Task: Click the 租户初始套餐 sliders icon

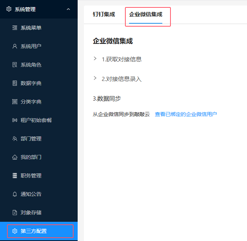Action: pyautogui.click(x=15, y=120)
